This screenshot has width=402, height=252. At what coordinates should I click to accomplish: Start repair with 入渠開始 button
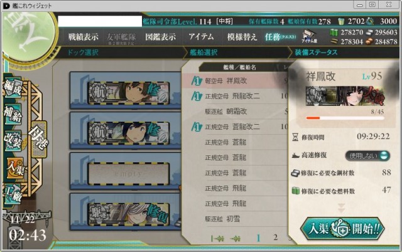(342, 228)
